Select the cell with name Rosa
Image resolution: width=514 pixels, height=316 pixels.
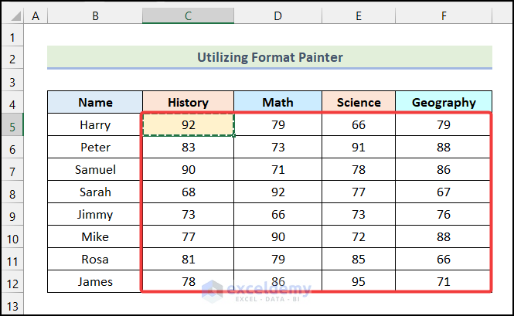(95, 260)
